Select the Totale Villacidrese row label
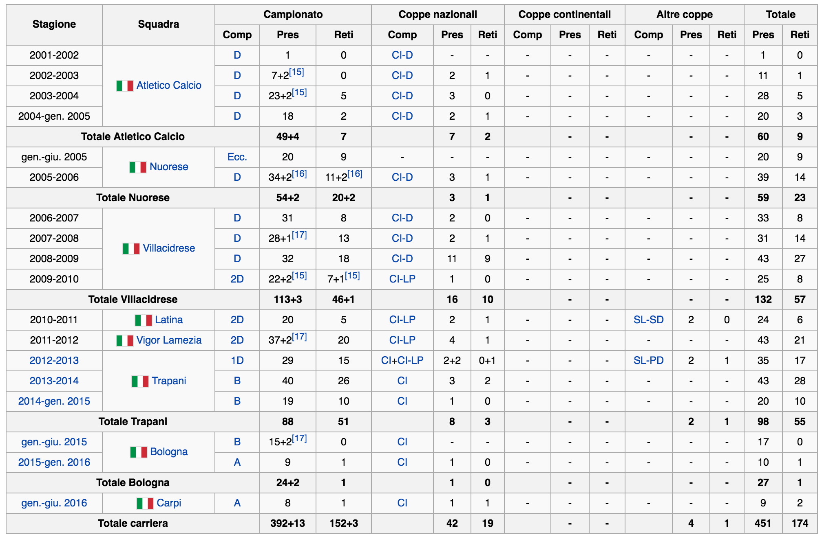Screen dimensions: 822x539 click(x=133, y=300)
